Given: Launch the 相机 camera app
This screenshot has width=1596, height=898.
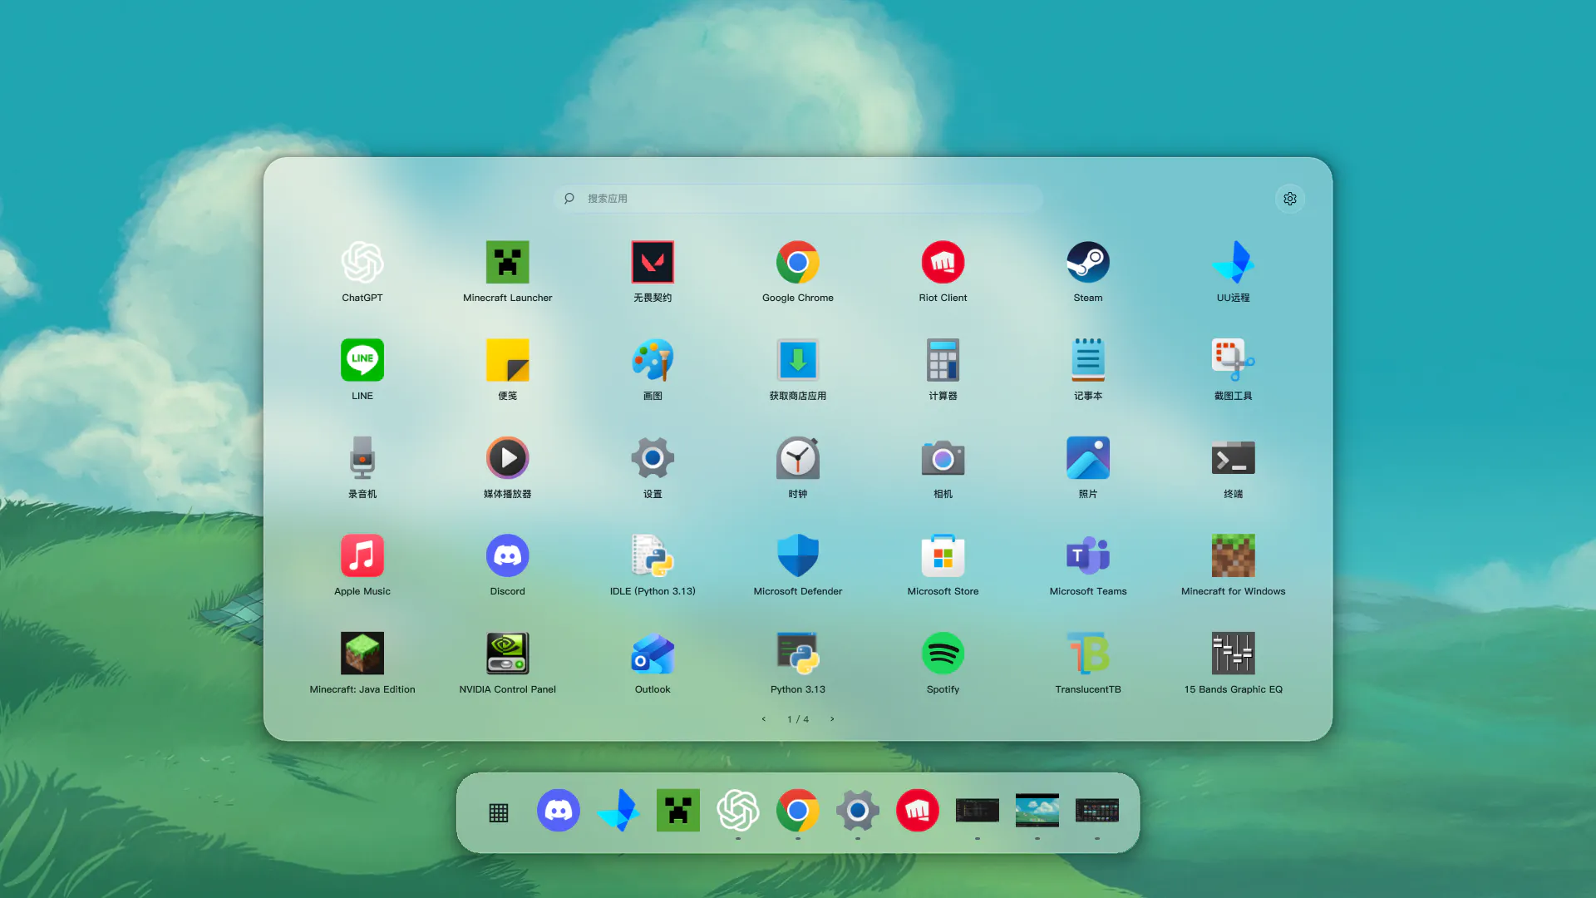Looking at the screenshot, I should pos(943,458).
